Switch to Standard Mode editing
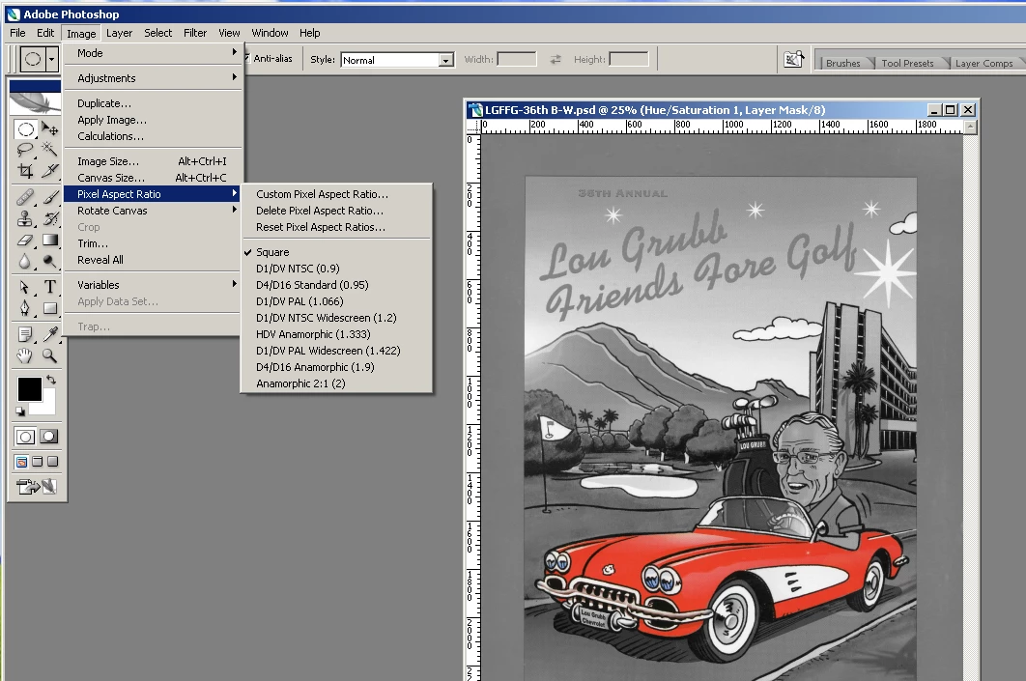 pos(25,437)
